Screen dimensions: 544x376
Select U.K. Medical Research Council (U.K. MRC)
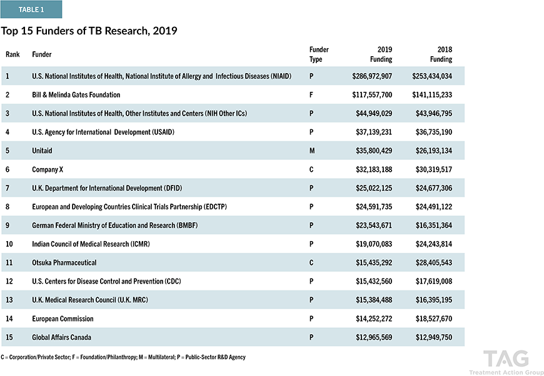coord(90,300)
